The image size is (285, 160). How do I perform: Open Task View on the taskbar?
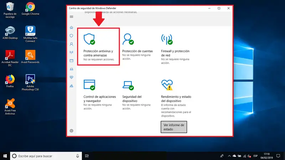(x=87, y=156)
